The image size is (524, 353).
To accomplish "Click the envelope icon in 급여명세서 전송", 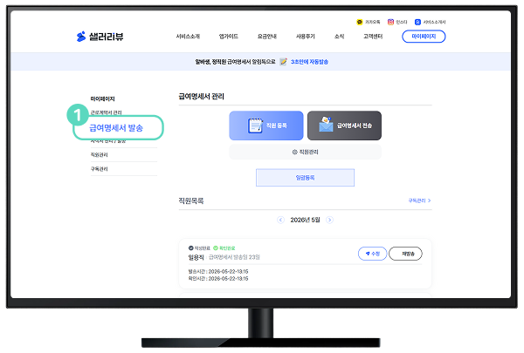I will [x=326, y=125].
